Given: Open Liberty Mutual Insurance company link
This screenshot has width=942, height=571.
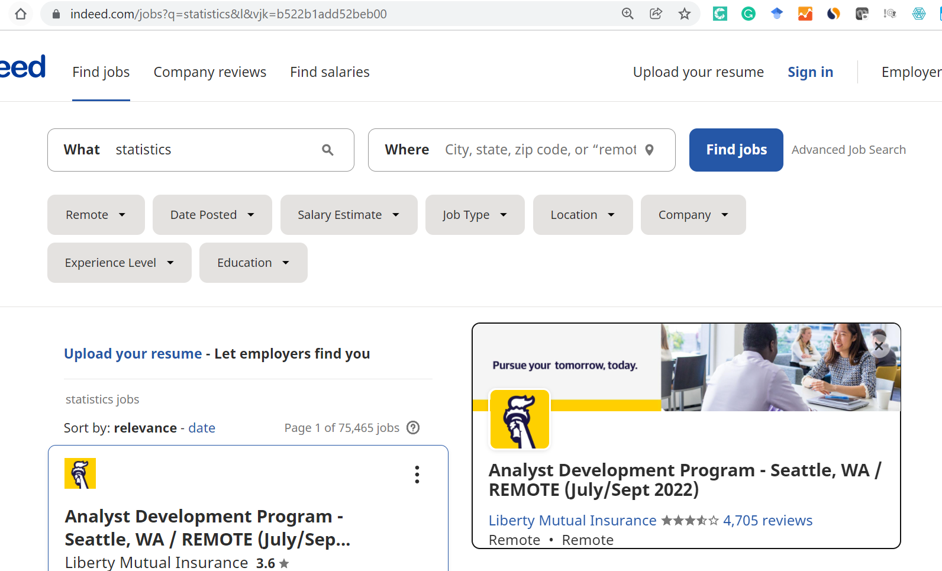Looking at the screenshot, I should [x=572, y=521].
